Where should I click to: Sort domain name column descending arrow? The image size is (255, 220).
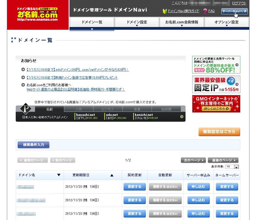tap(59, 175)
